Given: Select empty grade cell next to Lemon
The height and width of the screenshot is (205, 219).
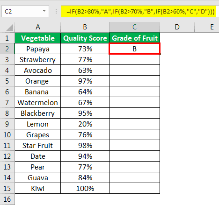Looking at the screenshot, I should coord(135,124).
